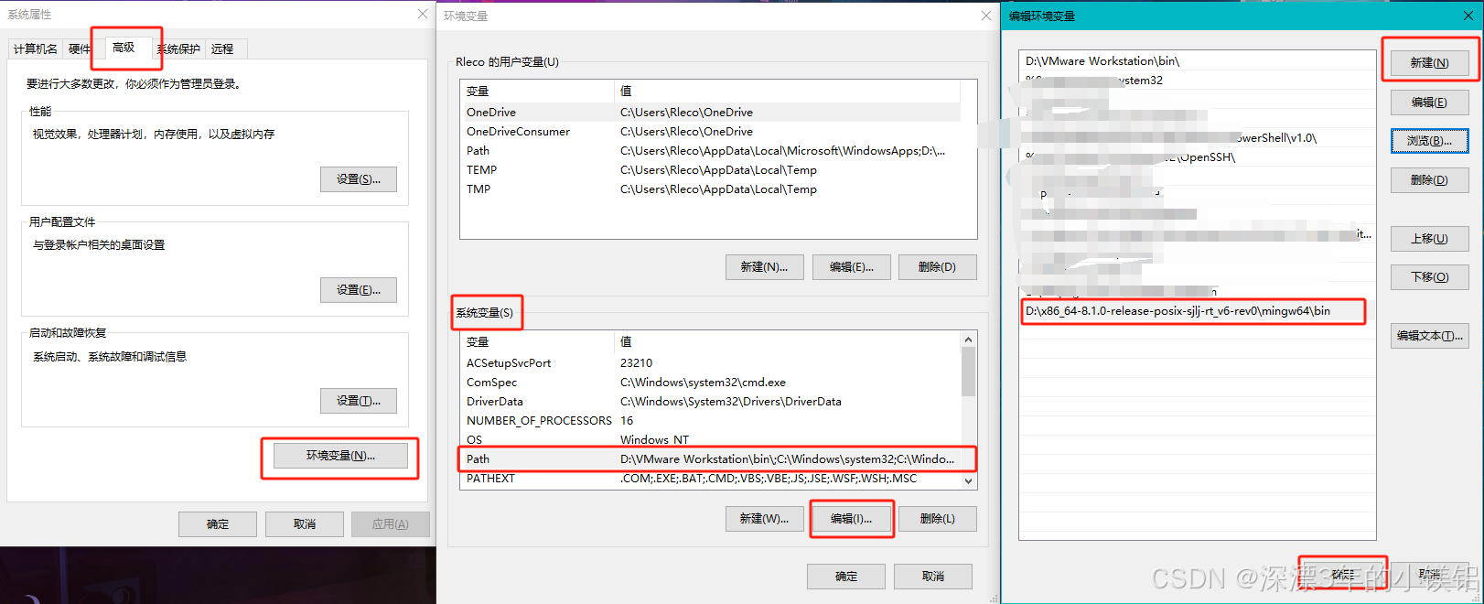Select the PATHEXT system variable row
1484x604 pixels.
pos(711,479)
